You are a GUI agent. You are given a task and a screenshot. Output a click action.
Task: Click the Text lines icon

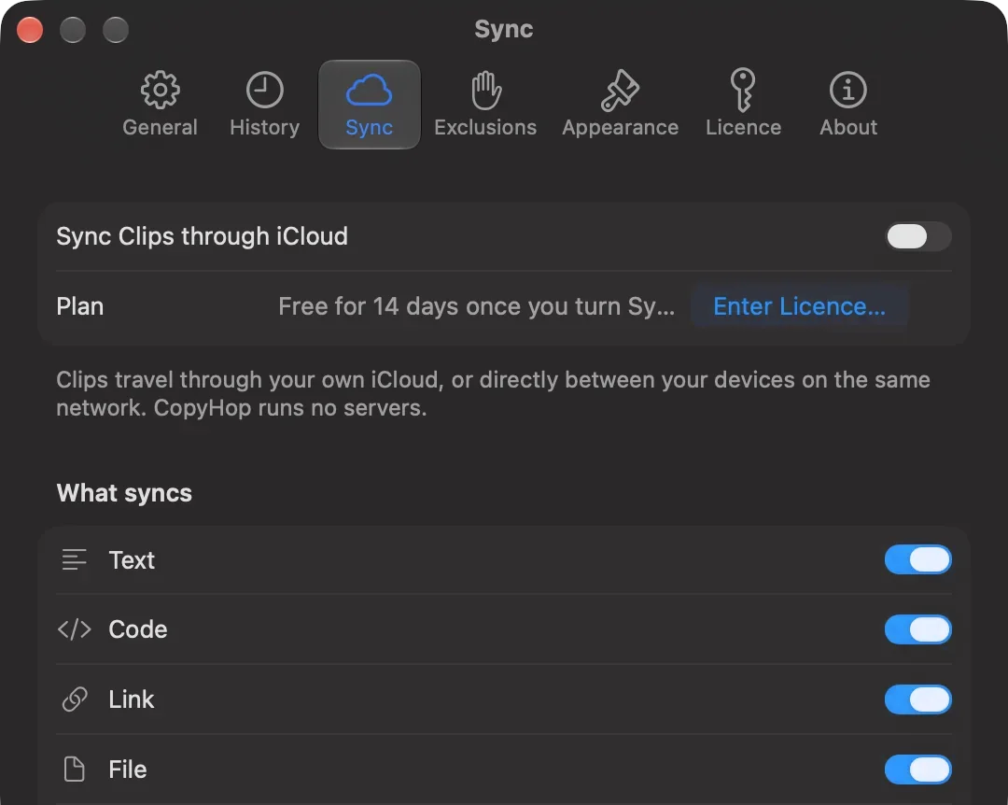pos(75,559)
